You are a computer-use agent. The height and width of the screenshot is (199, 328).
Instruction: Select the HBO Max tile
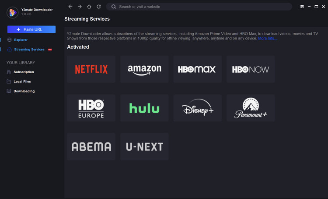click(x=198, y=69)
